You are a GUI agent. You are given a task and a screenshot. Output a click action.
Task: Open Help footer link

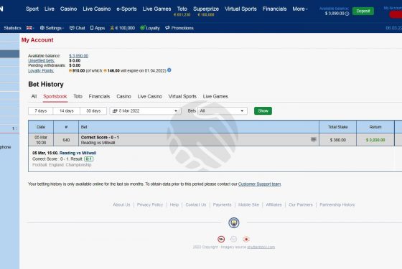point(174,204)
